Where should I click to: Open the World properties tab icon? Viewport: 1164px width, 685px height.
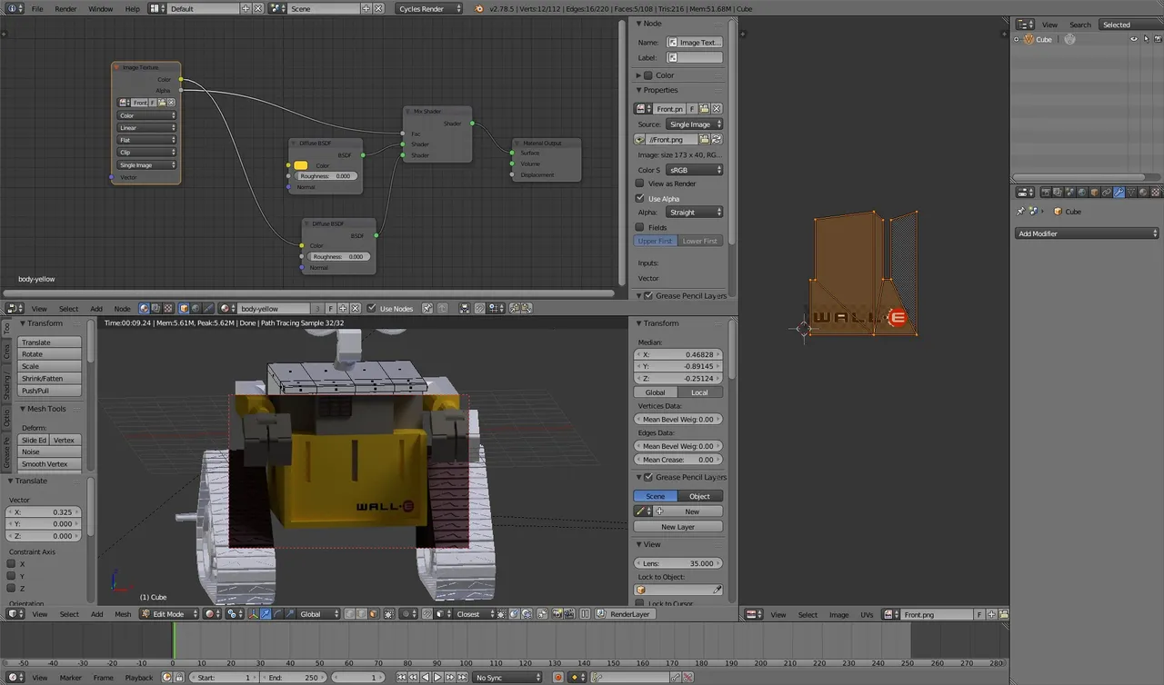[1082, 192]
